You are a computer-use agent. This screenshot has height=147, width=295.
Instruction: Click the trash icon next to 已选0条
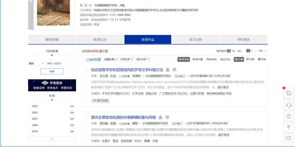pyautogui.click(x=99, y=60)
